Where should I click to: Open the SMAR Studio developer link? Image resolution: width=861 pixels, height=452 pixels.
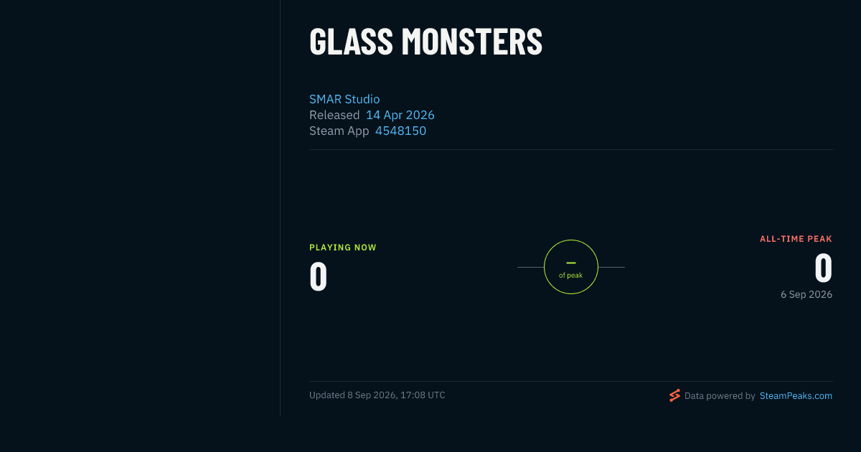344,99
